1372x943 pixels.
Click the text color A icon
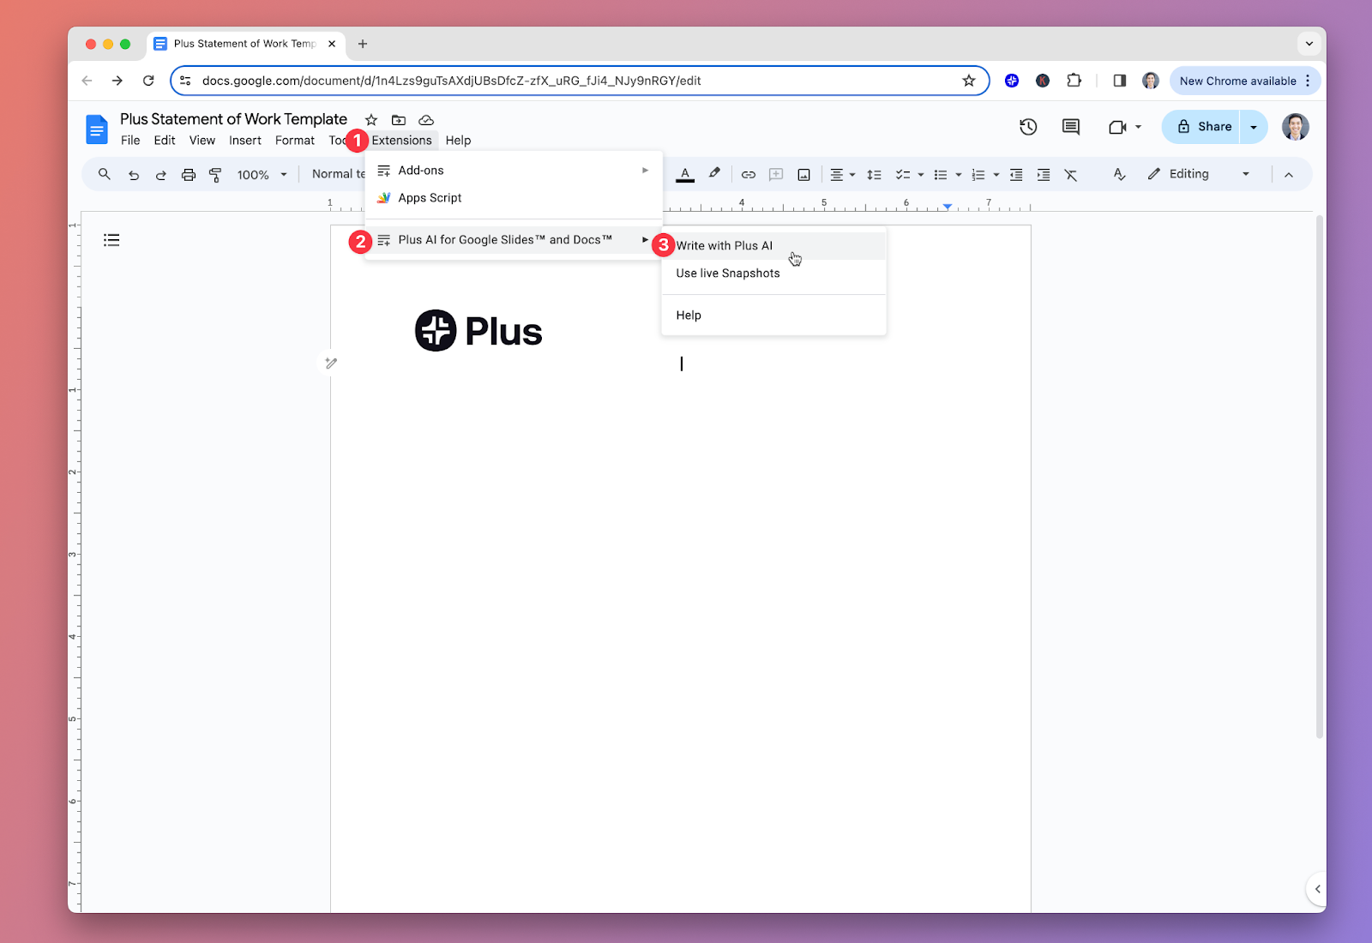click(x=685, y=175)
